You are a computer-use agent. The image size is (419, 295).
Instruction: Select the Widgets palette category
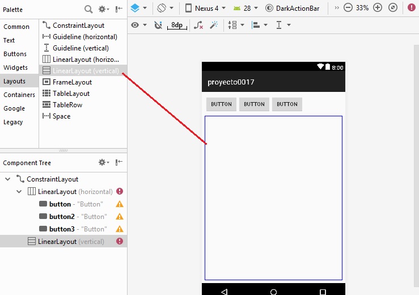[15, 68]
